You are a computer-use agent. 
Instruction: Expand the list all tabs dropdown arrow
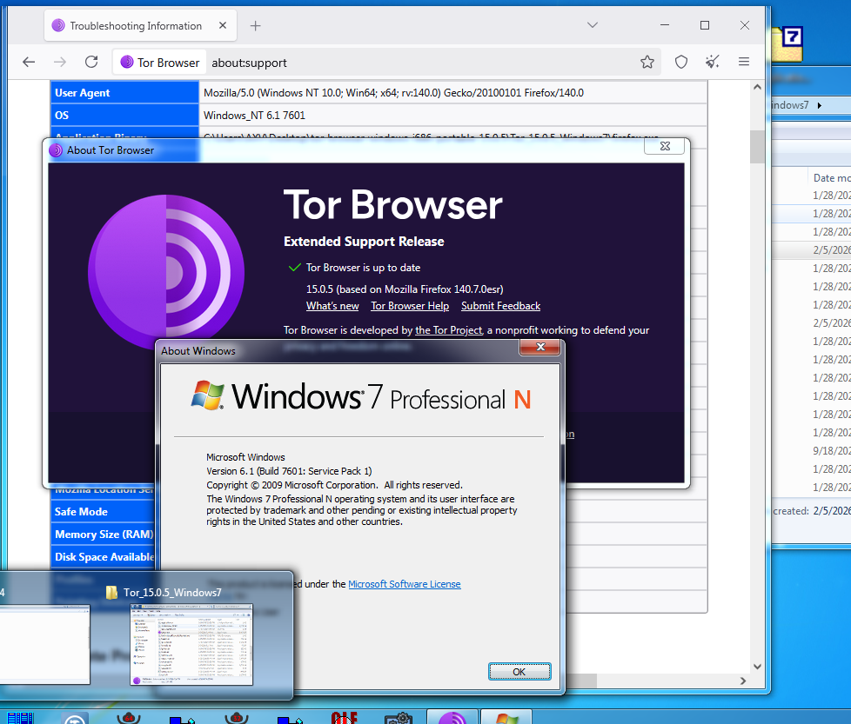(x=593, y=26)
